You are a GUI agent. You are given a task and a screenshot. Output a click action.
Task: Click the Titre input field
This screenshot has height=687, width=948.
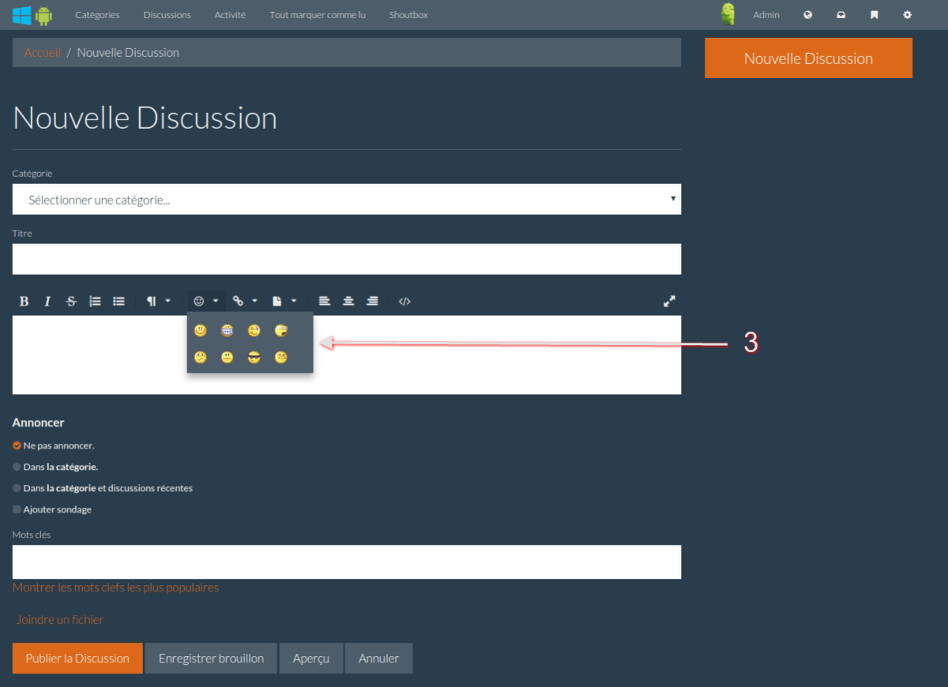coord(347,259)
